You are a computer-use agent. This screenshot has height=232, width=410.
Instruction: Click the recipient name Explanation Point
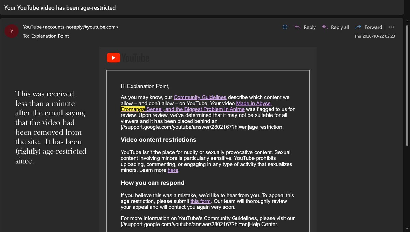click(x=50, y=36)
